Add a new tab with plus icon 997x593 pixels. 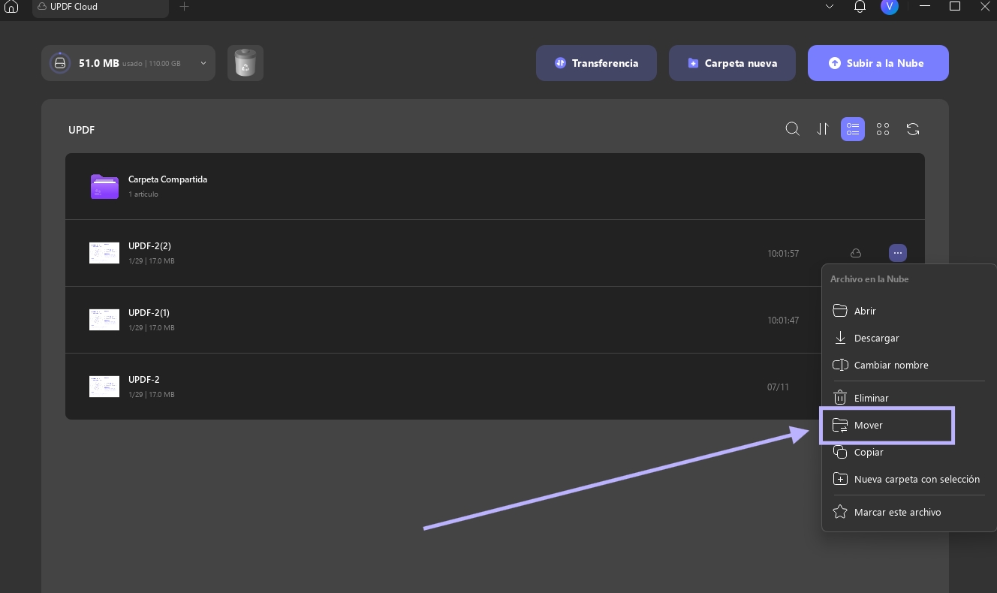point(185,7)
